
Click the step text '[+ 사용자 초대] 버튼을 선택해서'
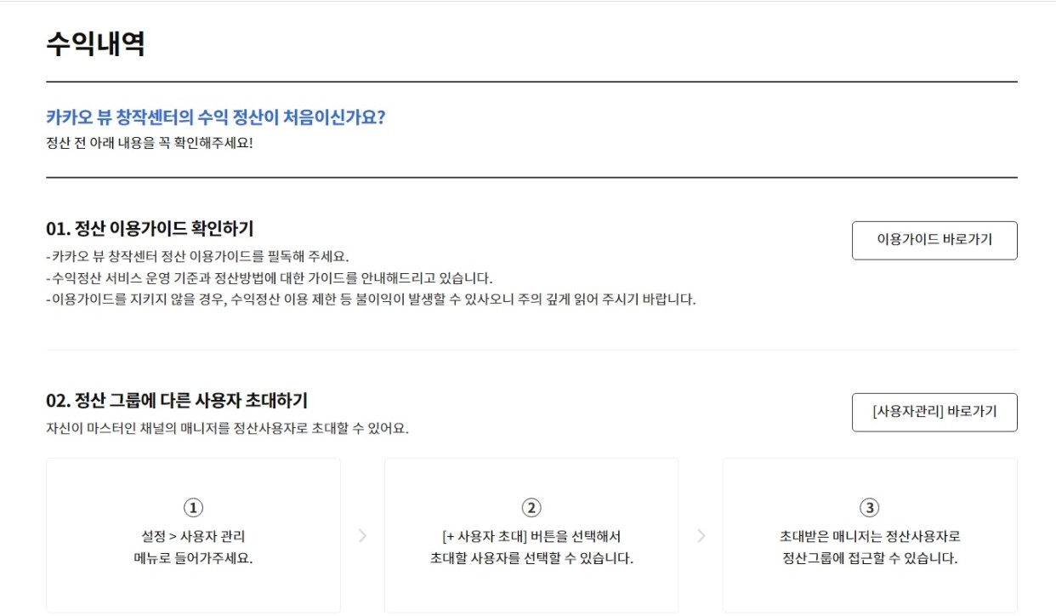point(531,537)
